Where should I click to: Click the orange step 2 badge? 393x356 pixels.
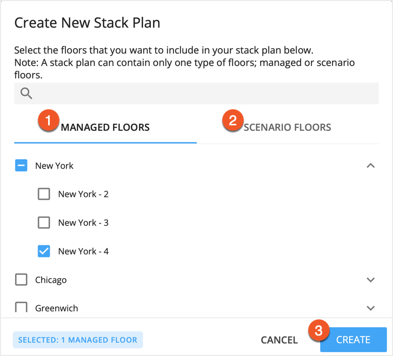coord(232,120)
